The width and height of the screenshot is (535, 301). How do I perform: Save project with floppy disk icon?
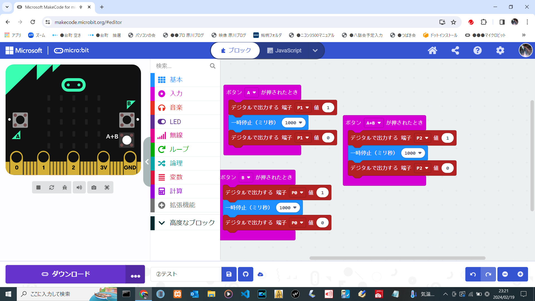[x=229, y=274]
